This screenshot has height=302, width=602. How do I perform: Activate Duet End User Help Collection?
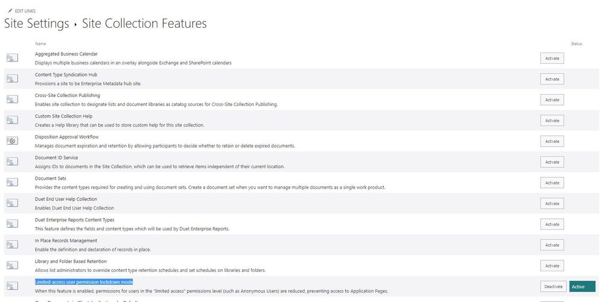pyautogui.click(x=552, y=203)
